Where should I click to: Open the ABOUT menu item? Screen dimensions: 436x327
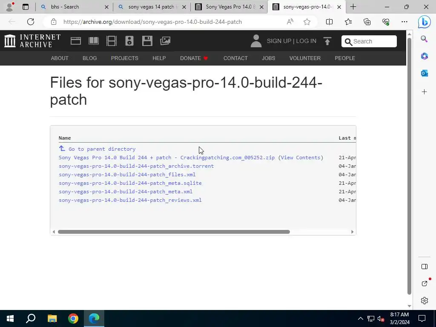(x=60, y=58)
